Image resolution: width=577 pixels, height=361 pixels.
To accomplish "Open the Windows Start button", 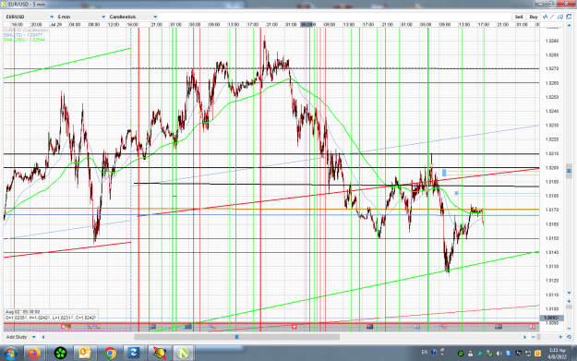I will (x=10, y=354).
